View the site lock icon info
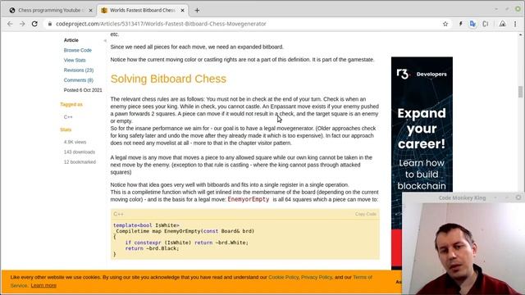 pos(50,24)
